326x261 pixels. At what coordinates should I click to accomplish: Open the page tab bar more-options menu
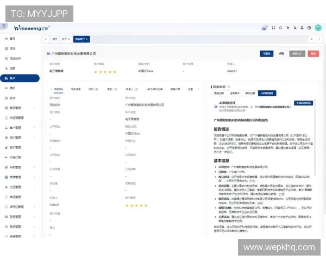point(319,39)
